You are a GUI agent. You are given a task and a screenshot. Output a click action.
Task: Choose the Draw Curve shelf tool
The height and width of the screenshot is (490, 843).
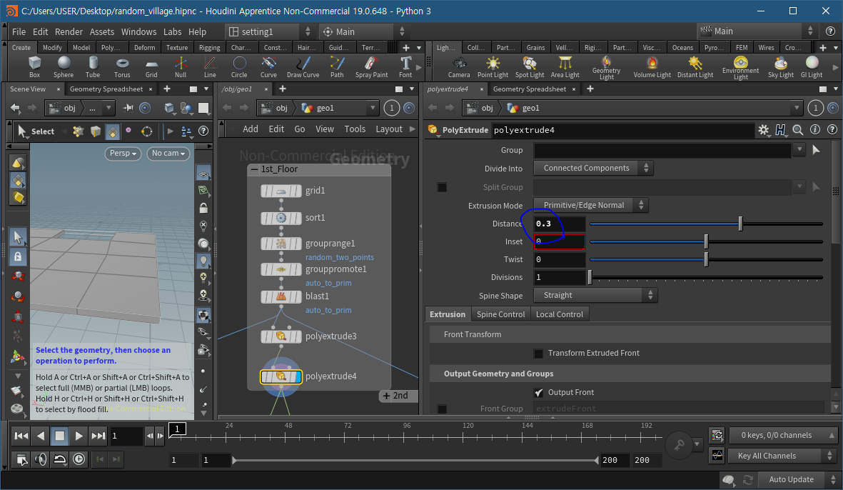coord(303,66)
